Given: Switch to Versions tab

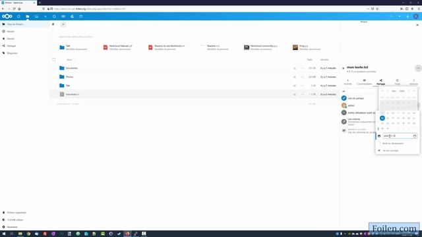Looking at the screenshot, I should click(x=413, y=82).
